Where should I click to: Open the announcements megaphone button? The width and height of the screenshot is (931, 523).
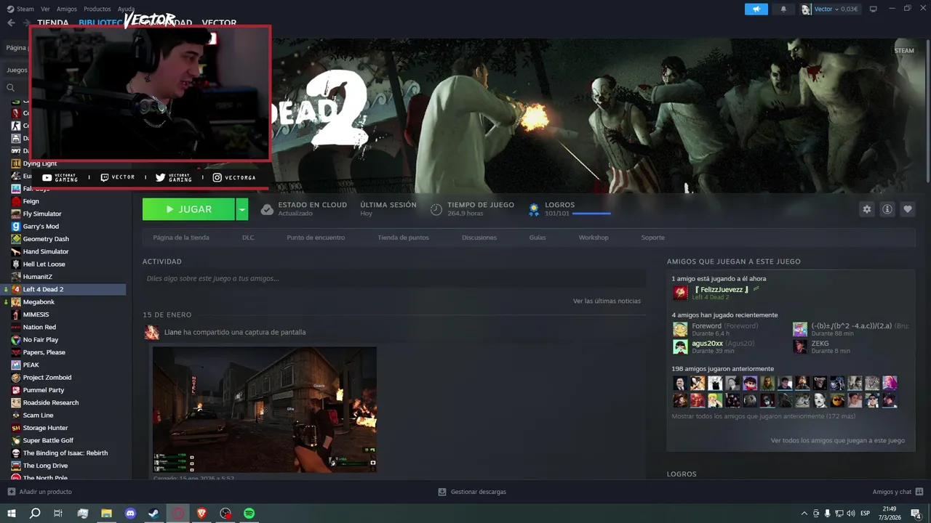(756, 9)
